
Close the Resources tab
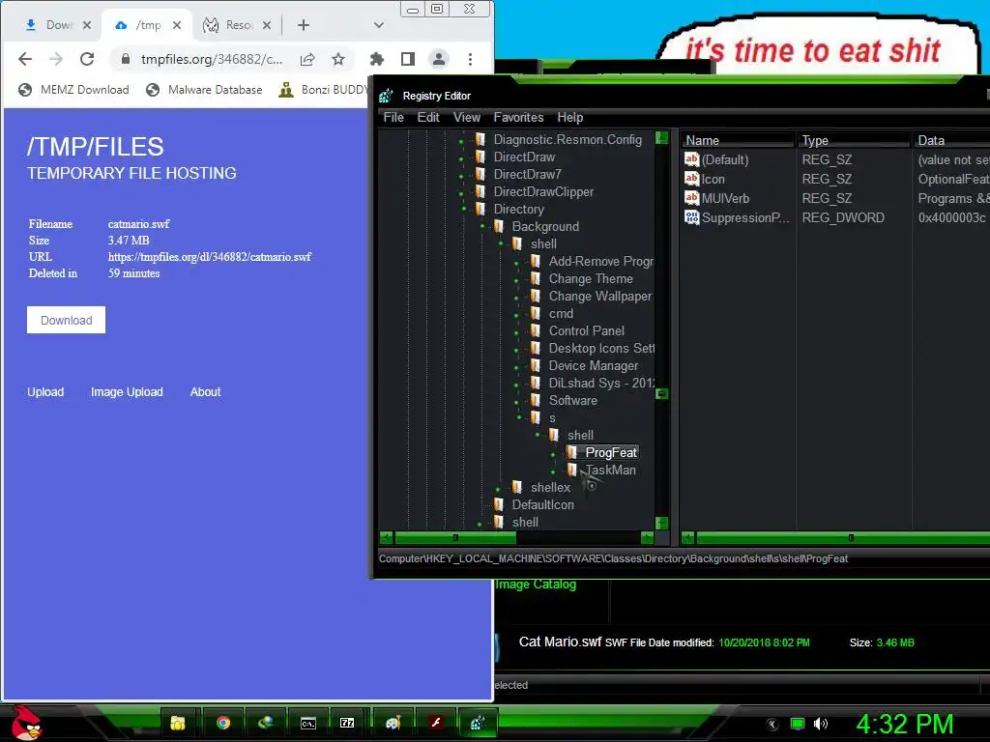tap(267, 25)
